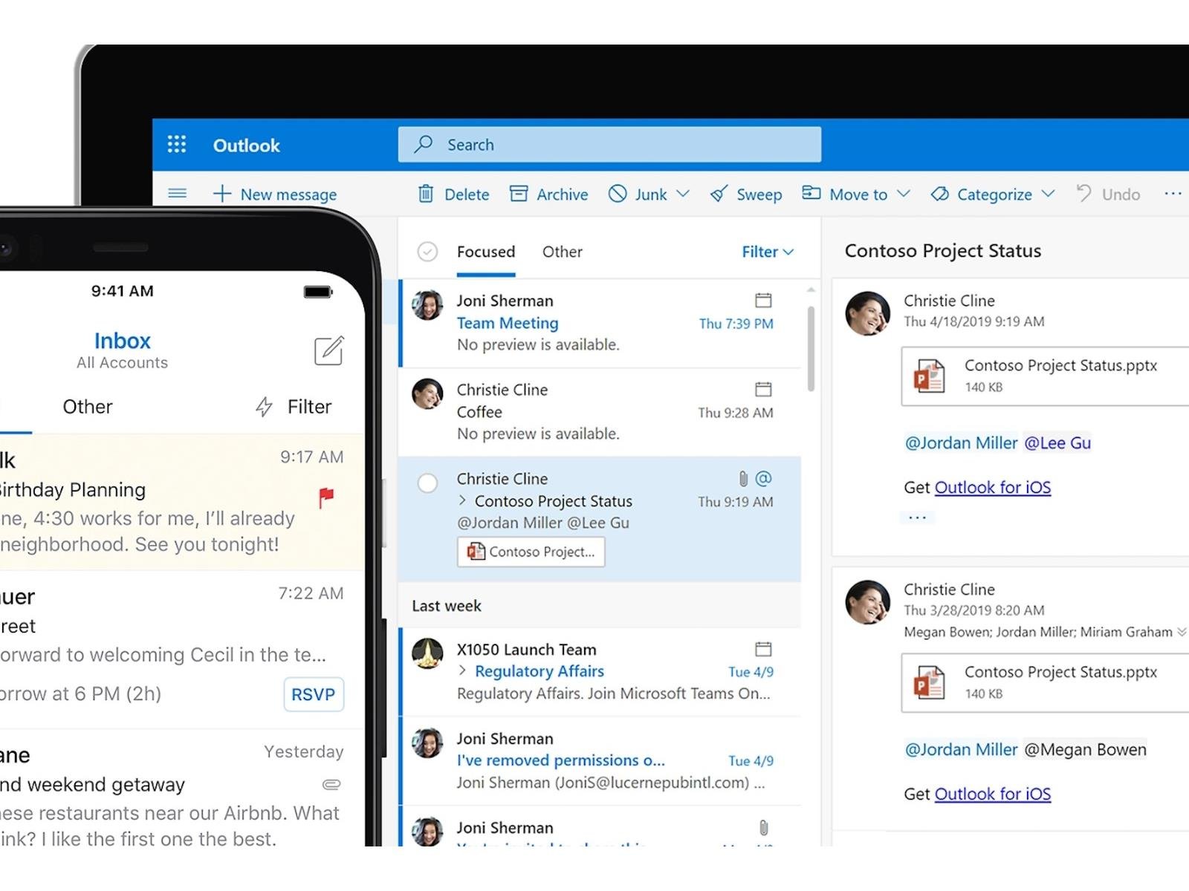Click the @ mention icon on Contoso email
Viewport: 1189px width, 891px height.
(x=763, y=478)
